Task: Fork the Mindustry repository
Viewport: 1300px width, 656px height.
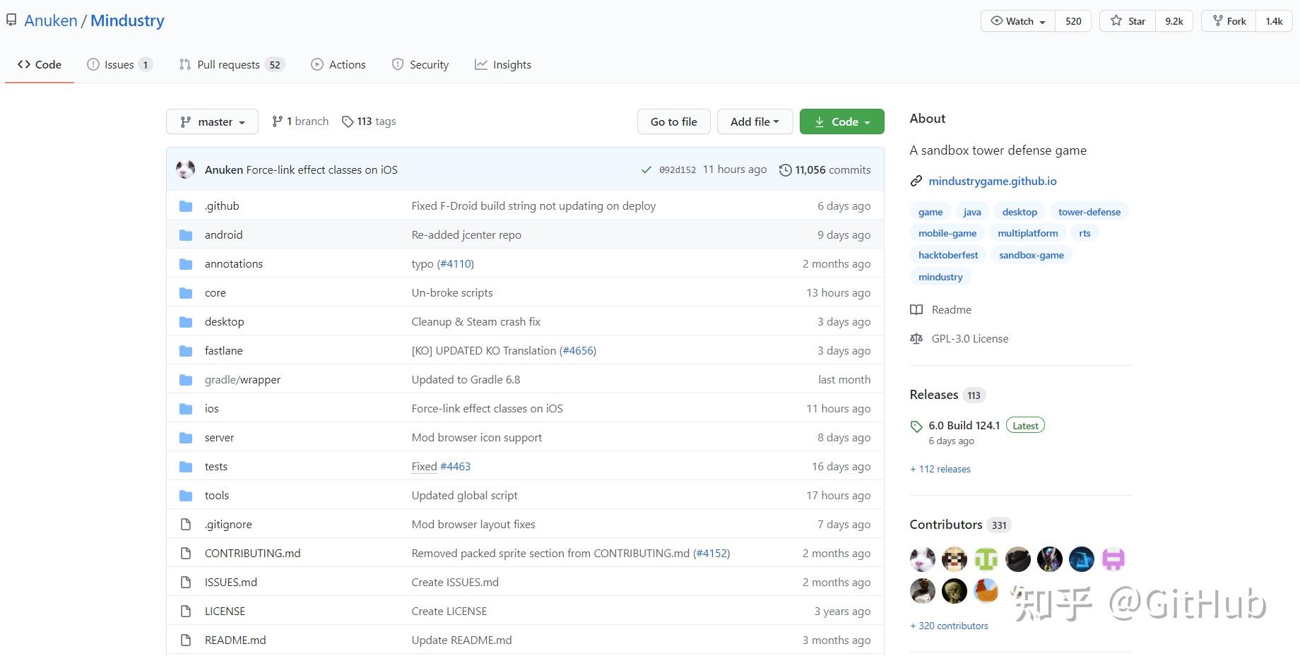Action: (1227, 20)
